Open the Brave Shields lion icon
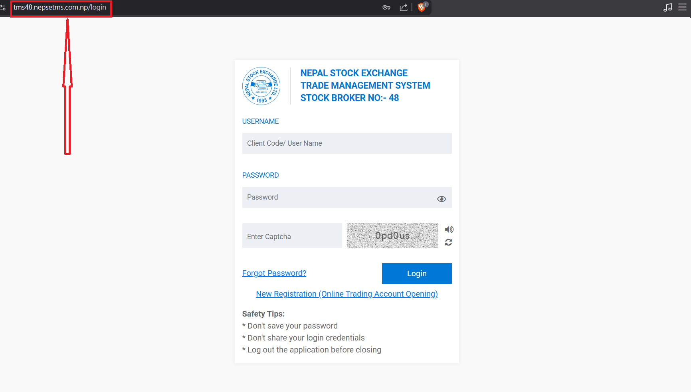The image size is (691, 392). (422, 7)
